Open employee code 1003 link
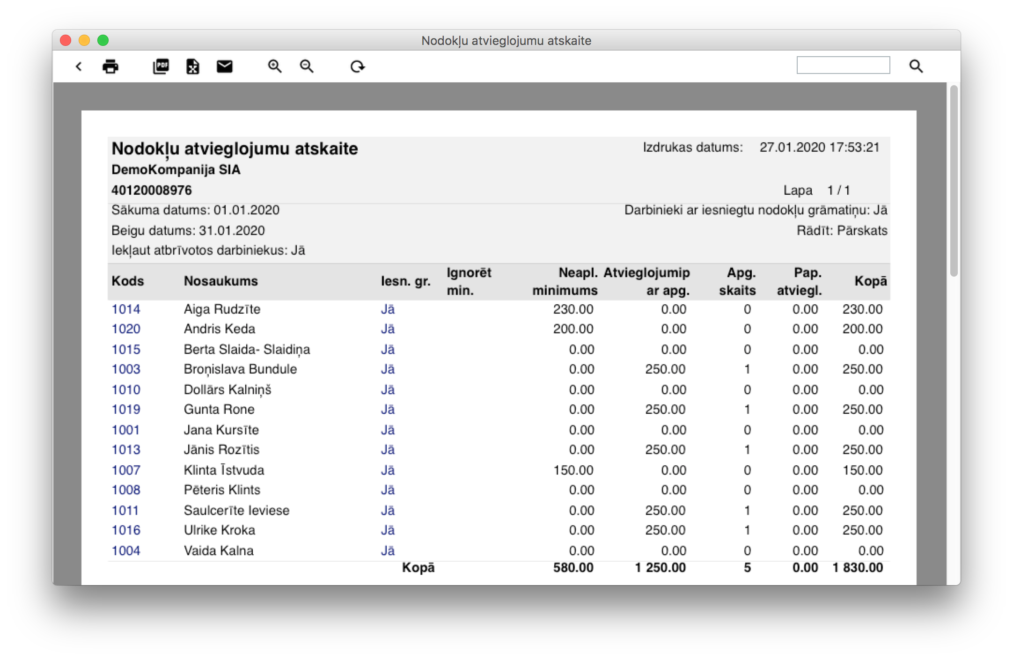The image size is (1013, 660). pos(125,369)
